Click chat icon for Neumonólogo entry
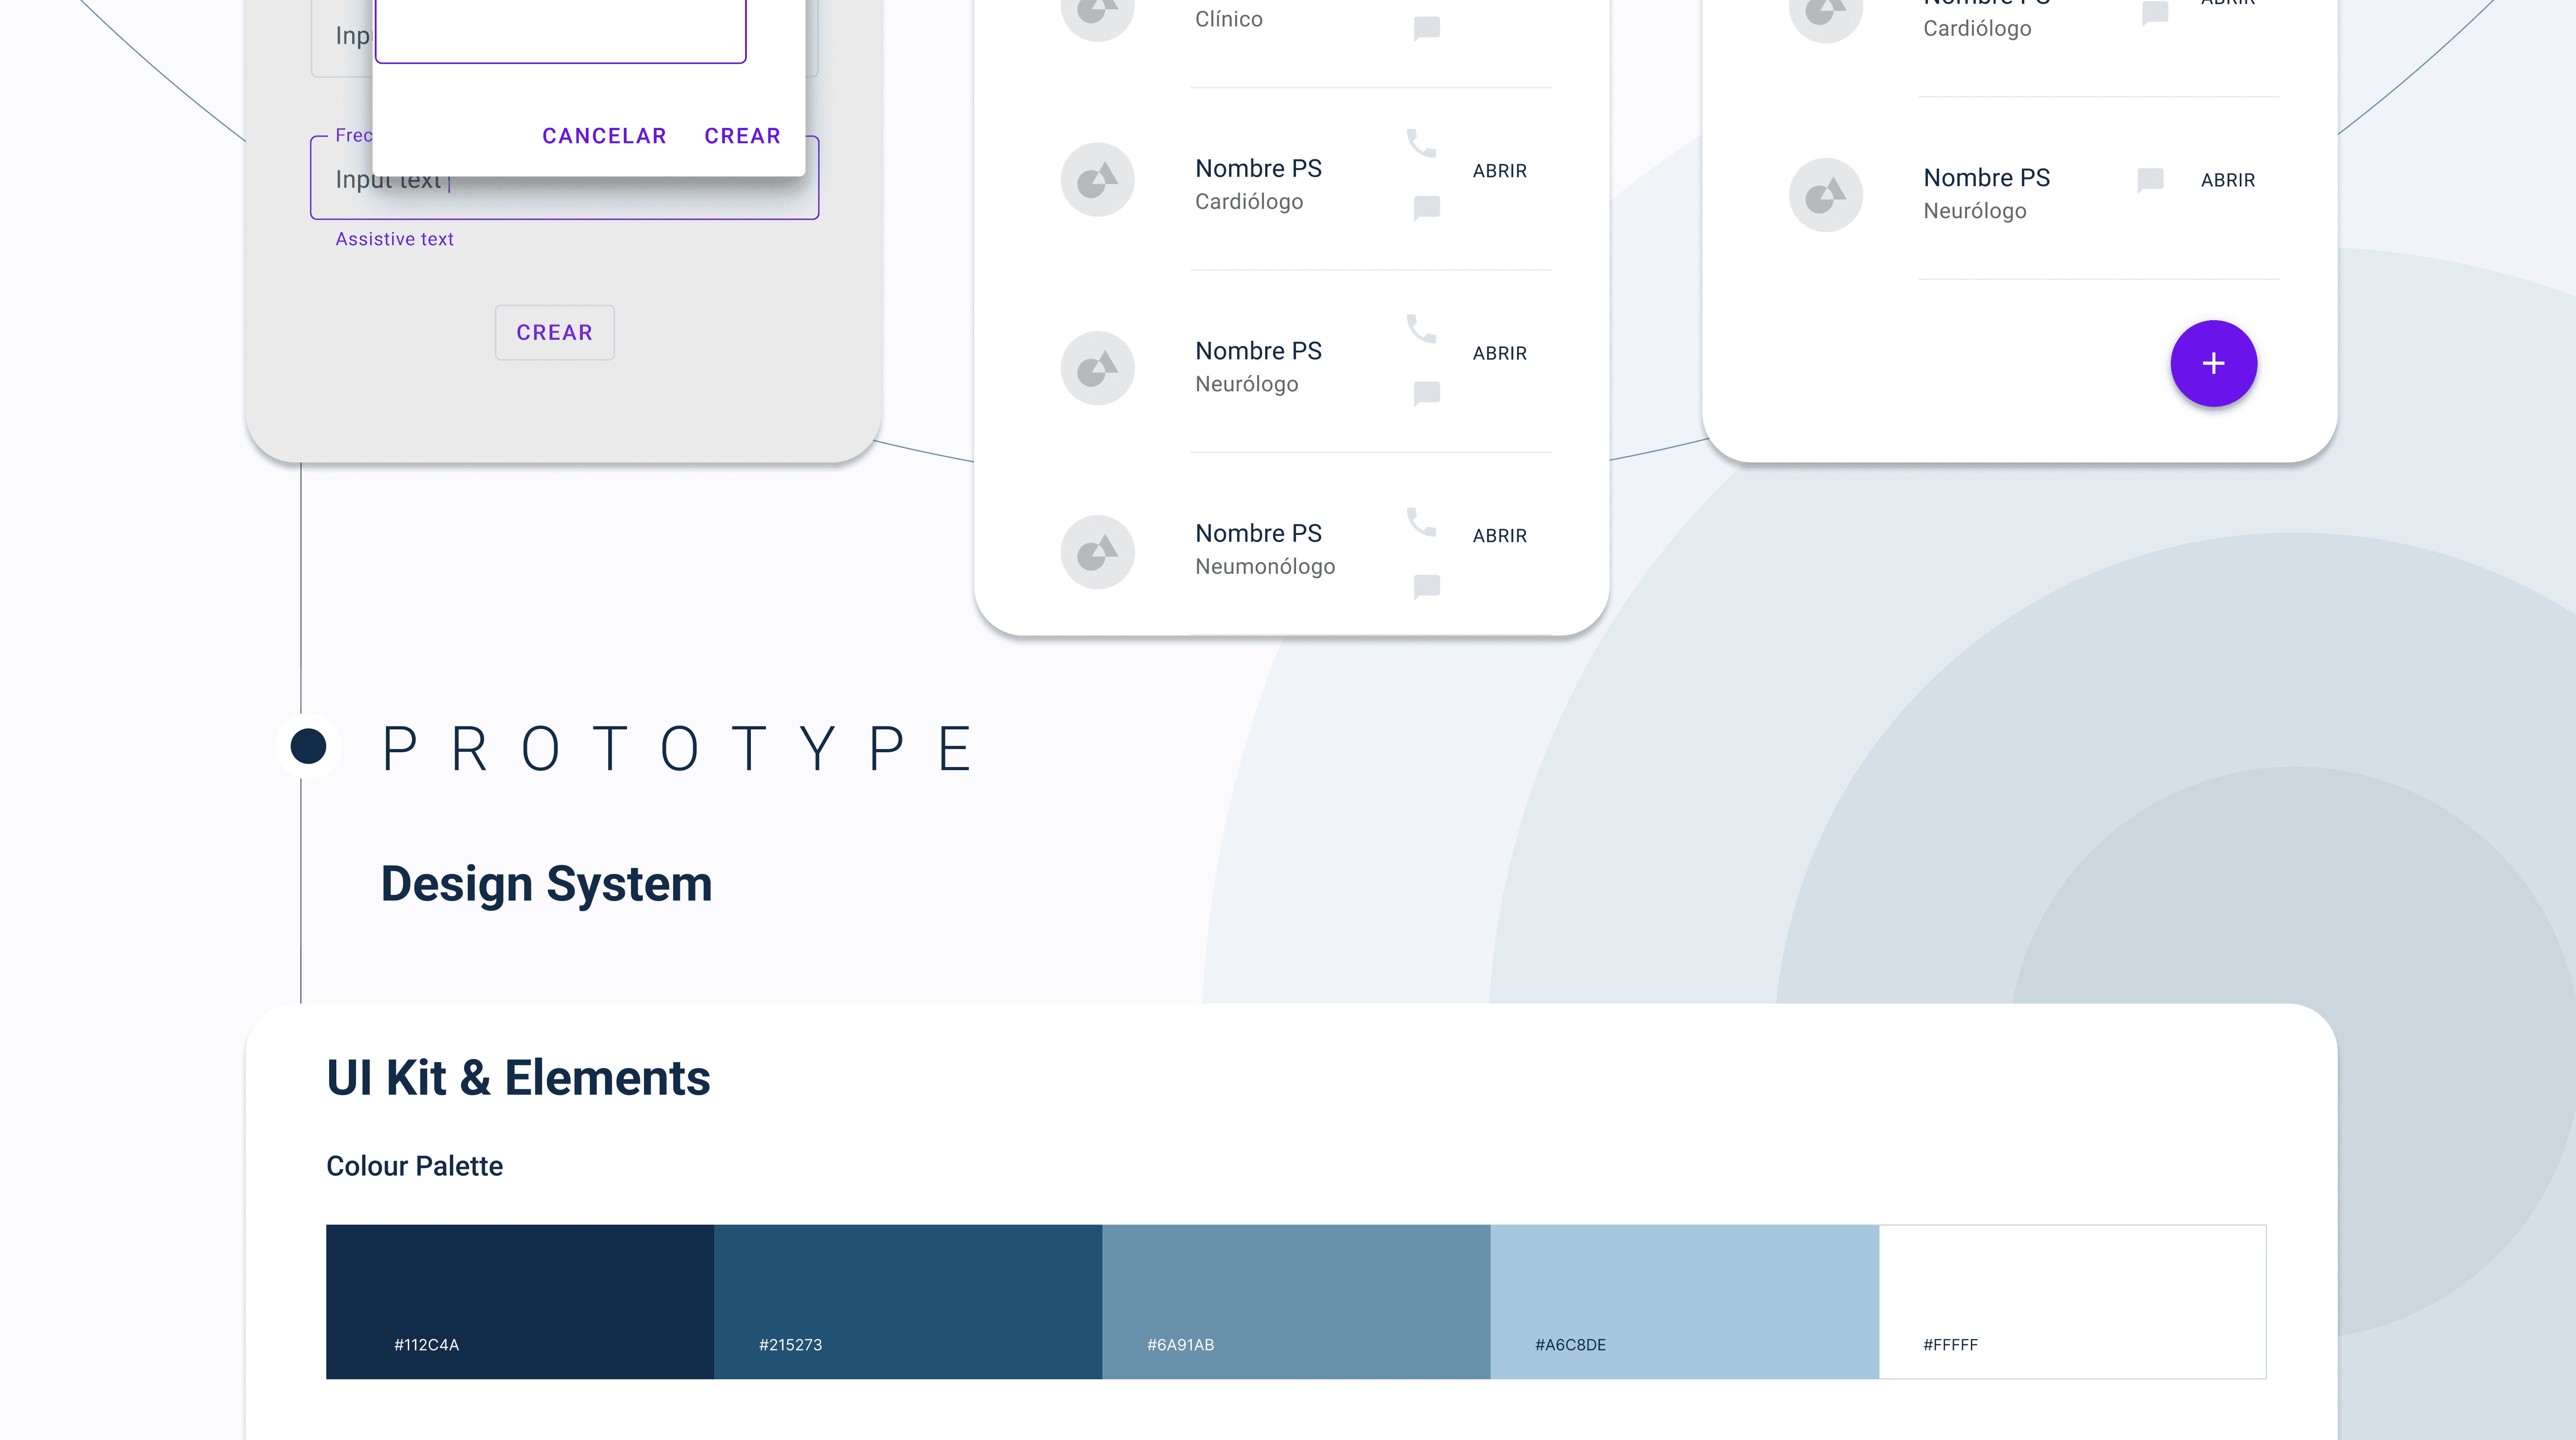2576x1440 pixels. coord(1427,586)
